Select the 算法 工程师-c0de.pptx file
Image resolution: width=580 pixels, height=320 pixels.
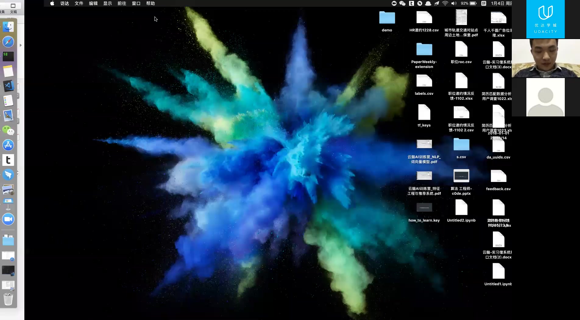click(461, 176)
